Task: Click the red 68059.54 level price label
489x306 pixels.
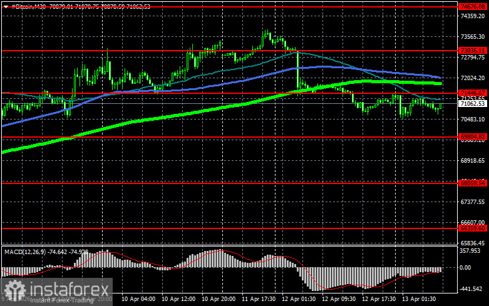Action: coord(473,183)
